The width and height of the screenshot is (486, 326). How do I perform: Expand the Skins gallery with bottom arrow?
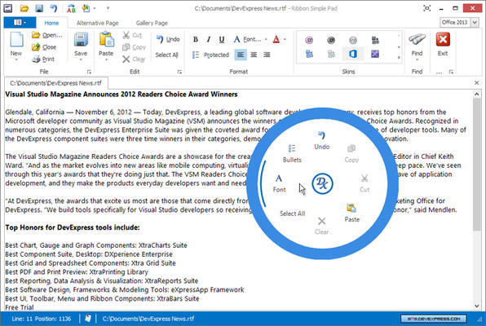[x=399, y=58]
